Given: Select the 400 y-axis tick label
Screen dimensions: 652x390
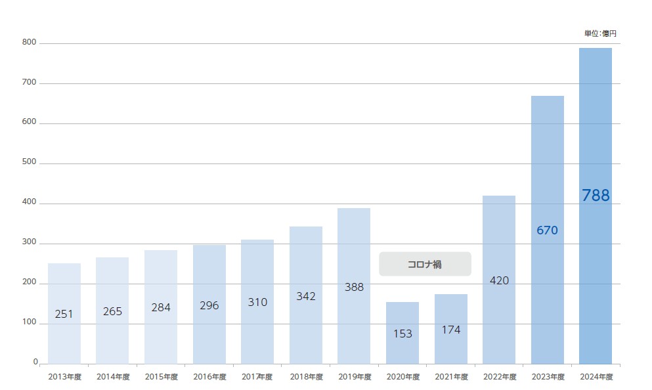Looking at the screenshot, I should click(x=30, y=203).
